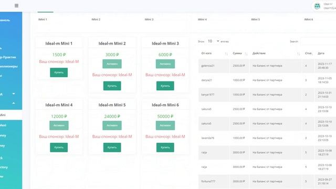Click Активен button on Mini 2 card
This screenshot has height=189, width=336.
pos(112,64)
